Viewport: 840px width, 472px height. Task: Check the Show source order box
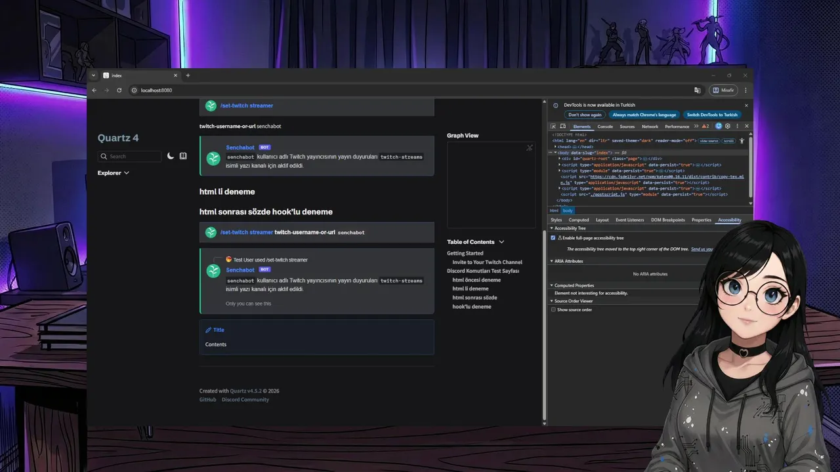553,309
